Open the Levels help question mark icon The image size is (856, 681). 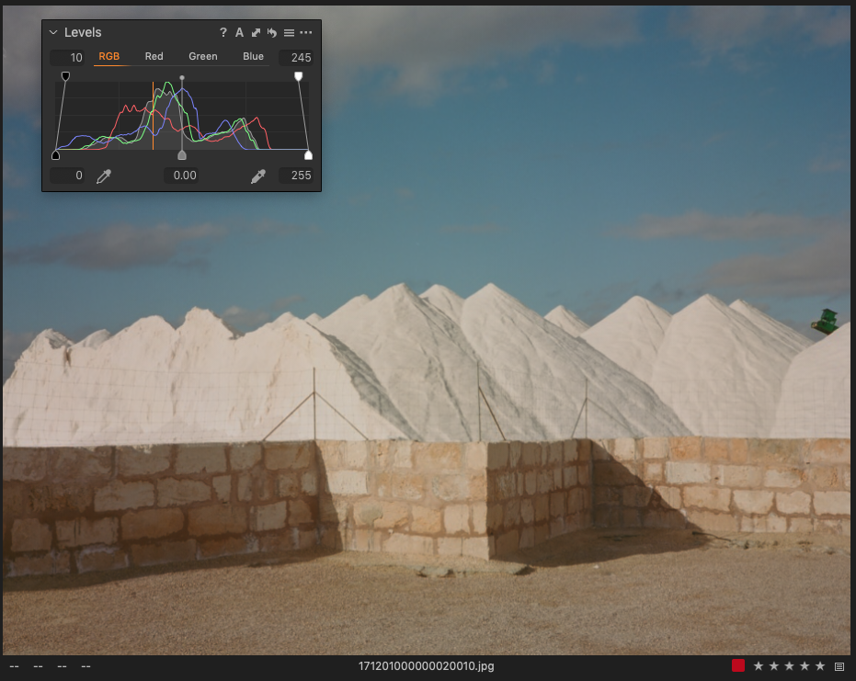223,32
